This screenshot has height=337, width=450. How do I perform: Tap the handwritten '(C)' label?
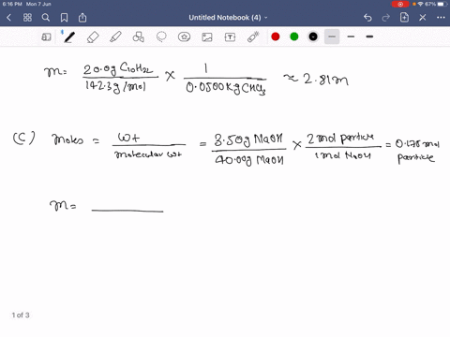(x=23, y=139)
